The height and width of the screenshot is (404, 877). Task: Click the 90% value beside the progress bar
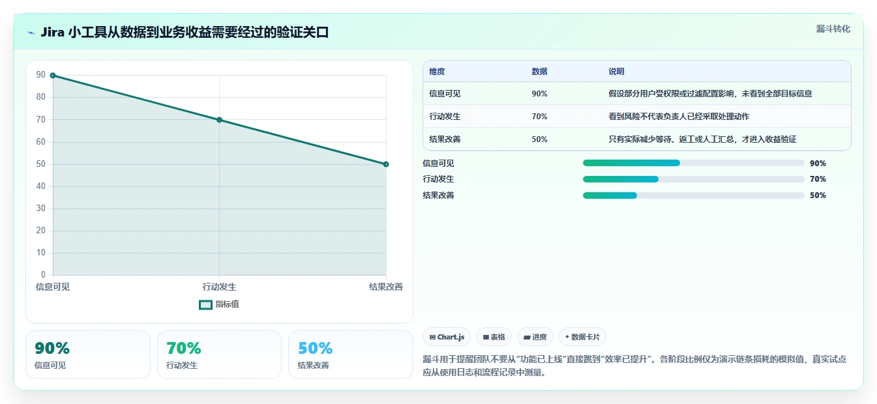pyautogui.click(x=818, y=164)
